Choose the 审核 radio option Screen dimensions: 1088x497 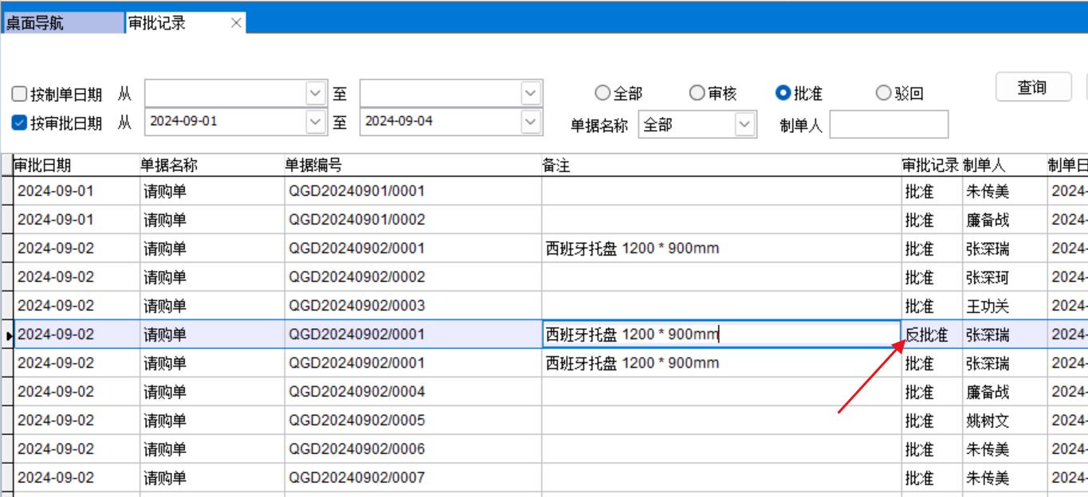coord(697,93)
